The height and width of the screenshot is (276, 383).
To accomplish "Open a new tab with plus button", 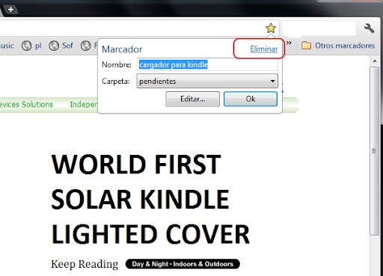I will pyautogui.click(x=10, y=10).
